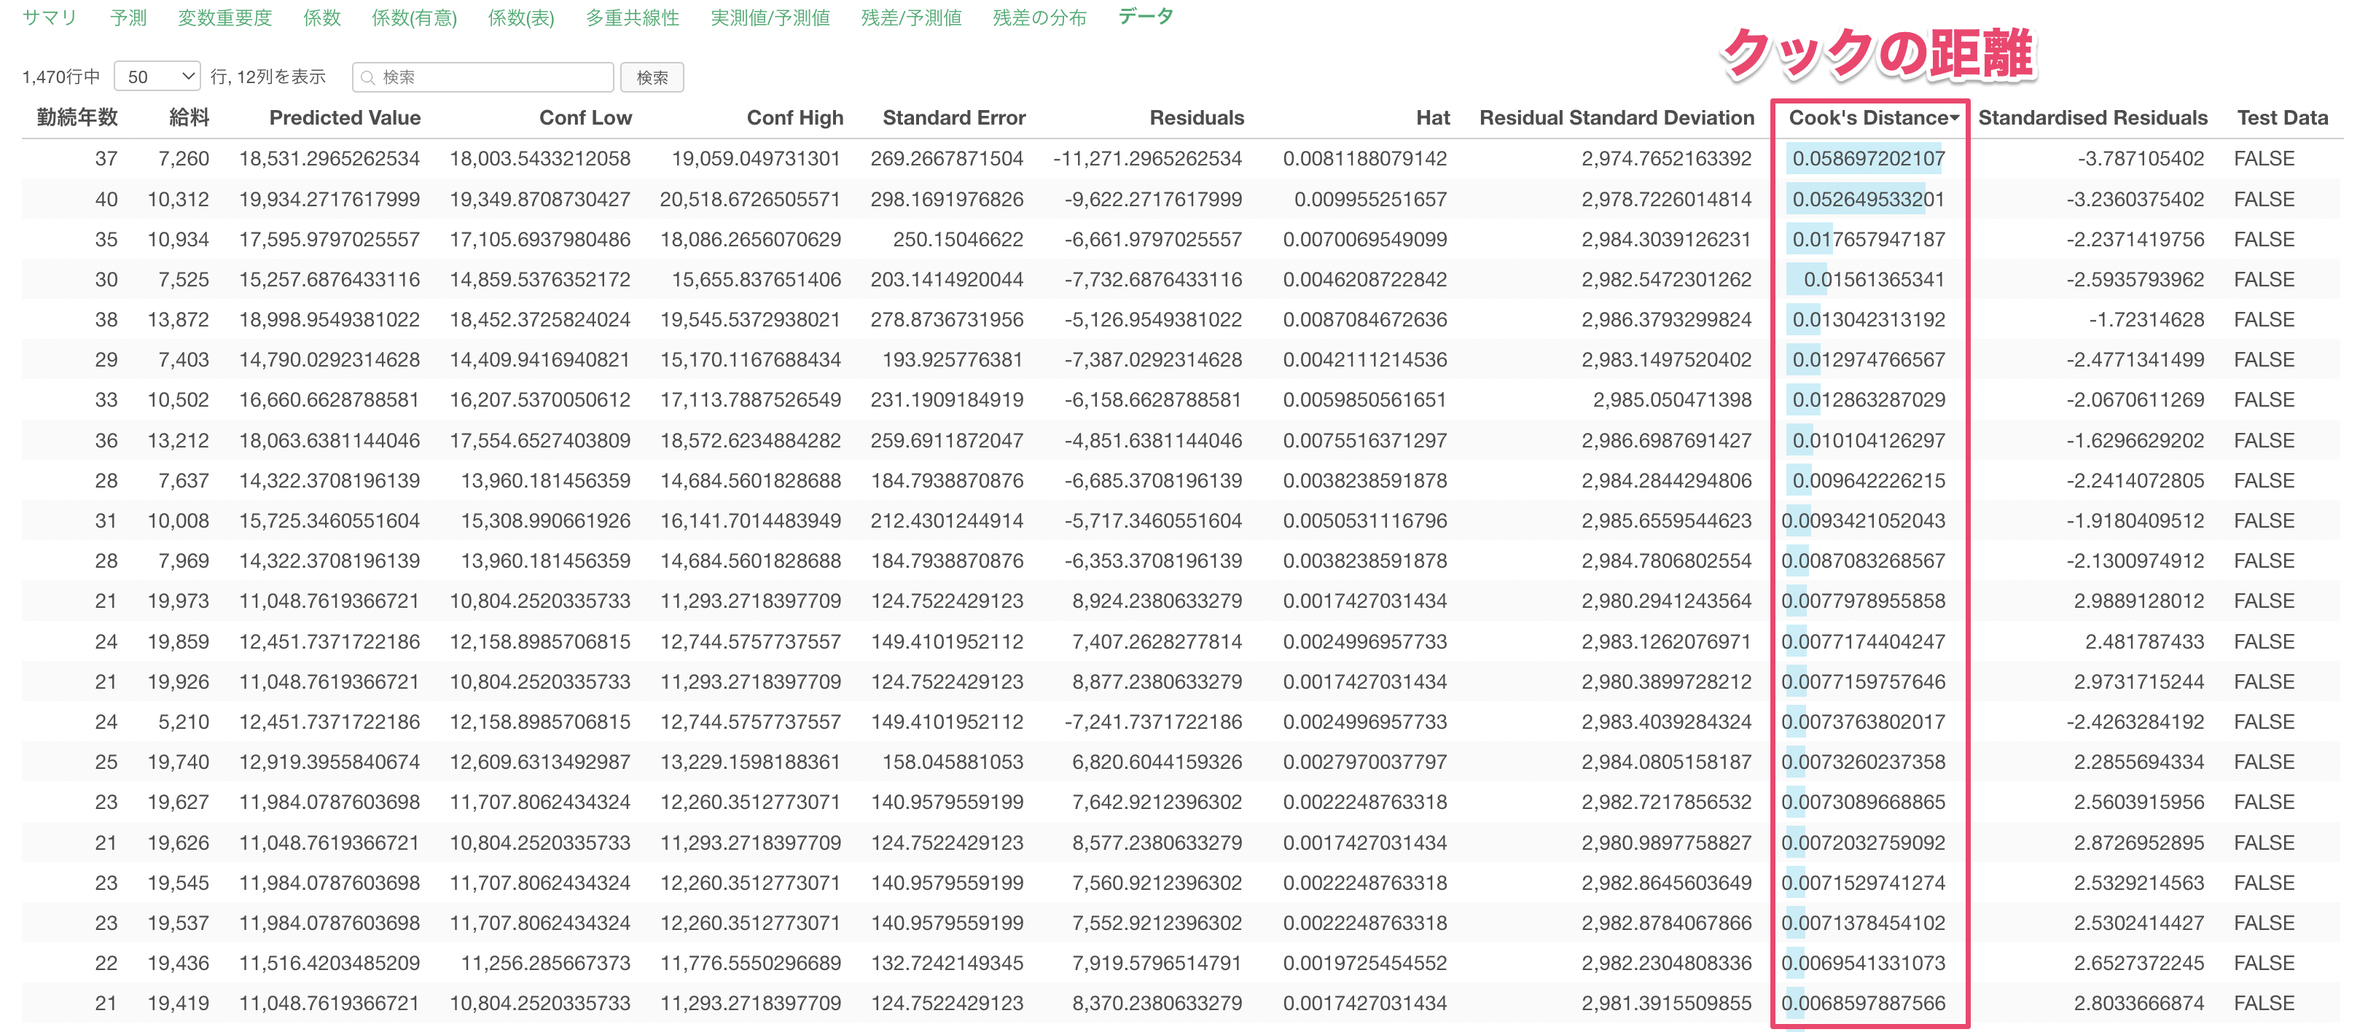Image resolution: width=2376 pixels, height=1032 pixels.
Task: Open the 多重共線性 tab
Action: [633, 17]
